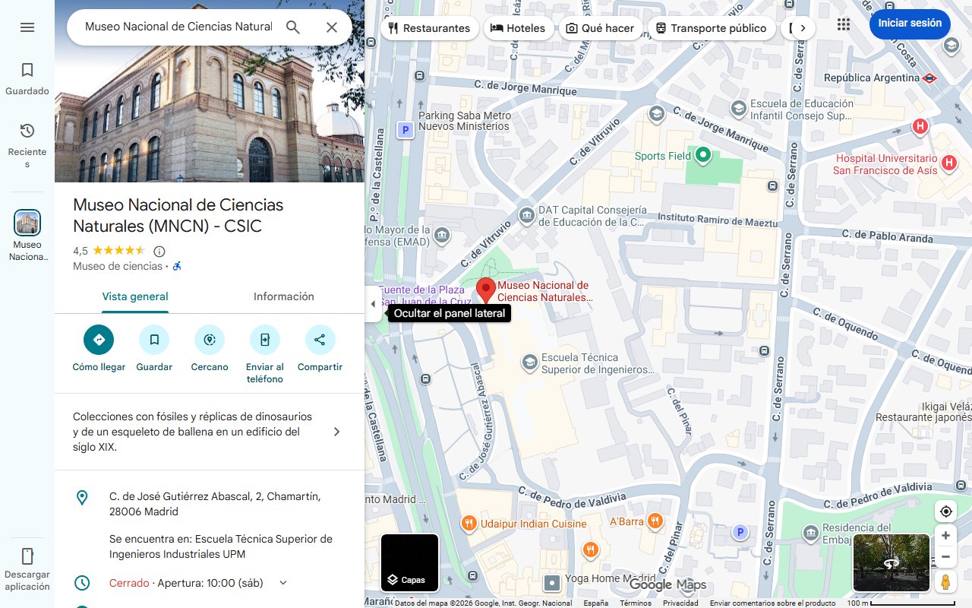The image size is (972, 608).
Task: Click the Guardar bookmark icon
Action: point(154,340)
